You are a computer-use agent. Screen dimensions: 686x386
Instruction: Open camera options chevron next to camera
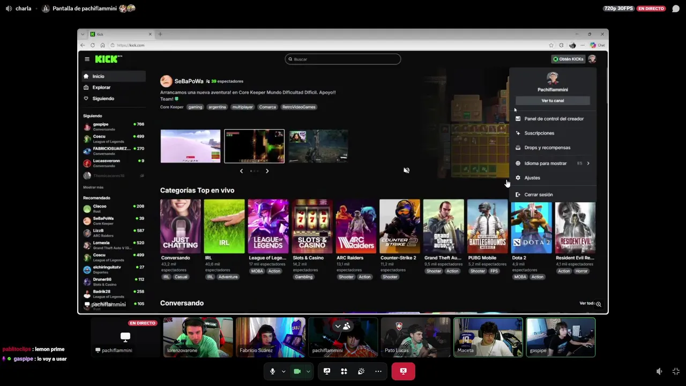tap(308, 371)
